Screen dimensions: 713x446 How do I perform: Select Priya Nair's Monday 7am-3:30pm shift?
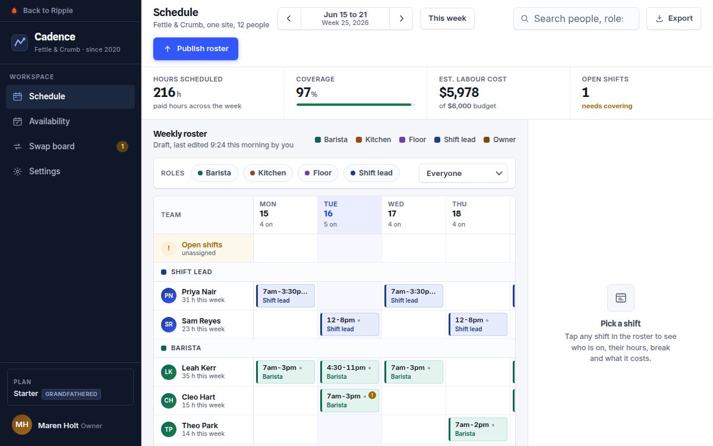285,296
